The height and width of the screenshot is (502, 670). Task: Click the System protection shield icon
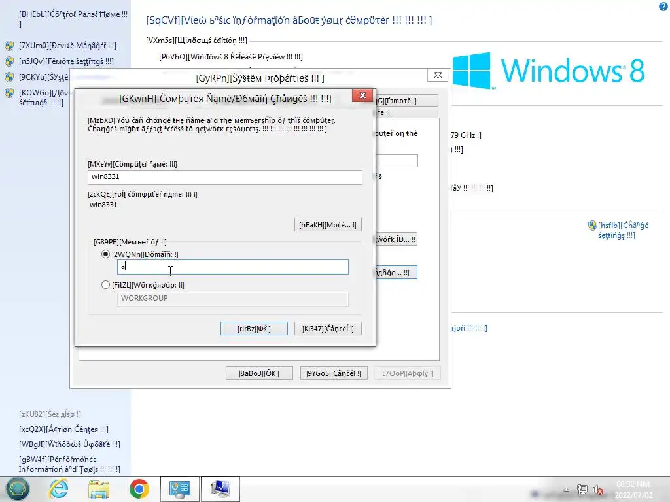coord(9,77)
